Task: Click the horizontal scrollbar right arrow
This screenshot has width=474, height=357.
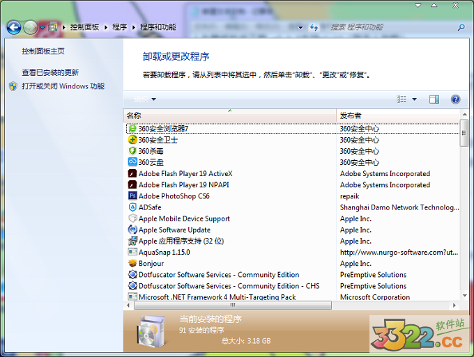Action: click(454, 306)
